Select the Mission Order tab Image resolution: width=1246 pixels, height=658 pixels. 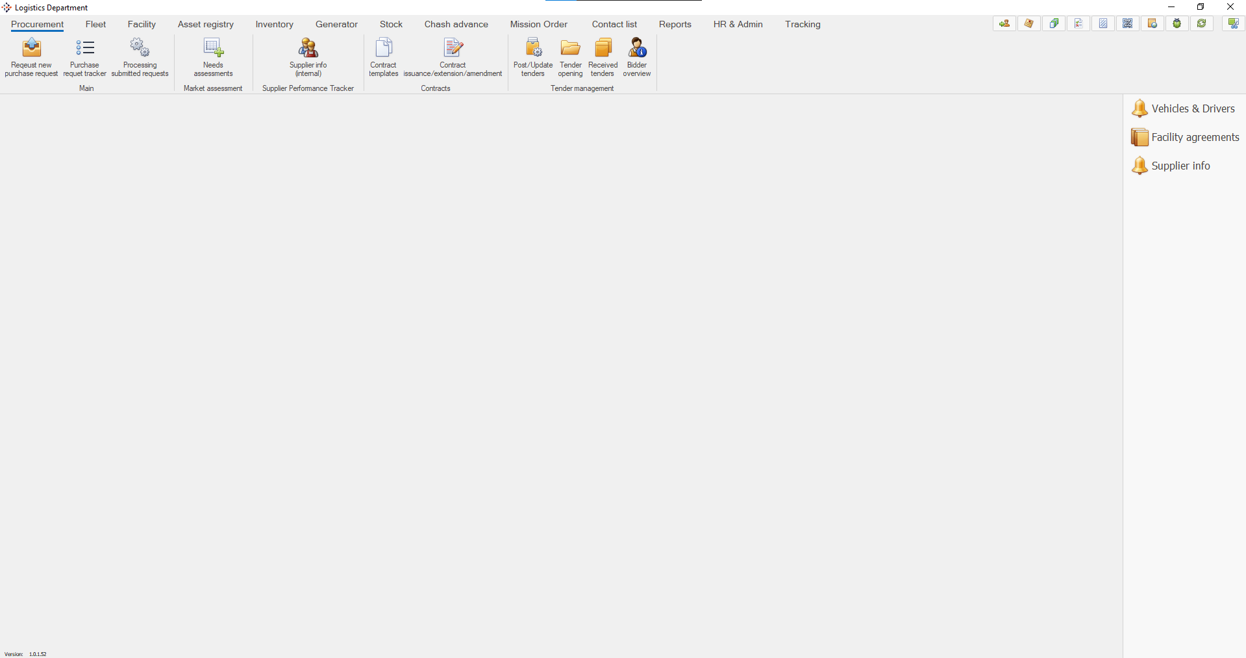(538, 24)
